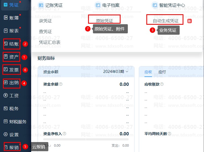Click the 财务指标 section title
Viewport: 204px width, 152px height.
pos(46,58)
